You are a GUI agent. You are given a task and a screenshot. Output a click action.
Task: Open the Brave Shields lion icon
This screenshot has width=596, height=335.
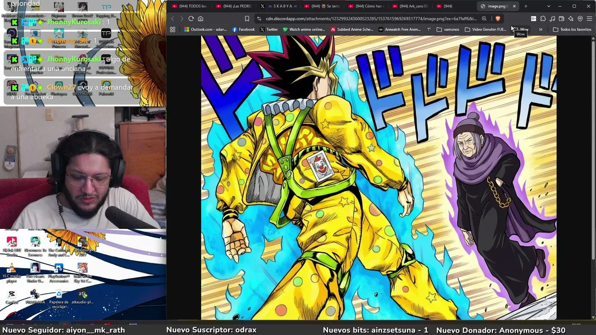[498, 19]
